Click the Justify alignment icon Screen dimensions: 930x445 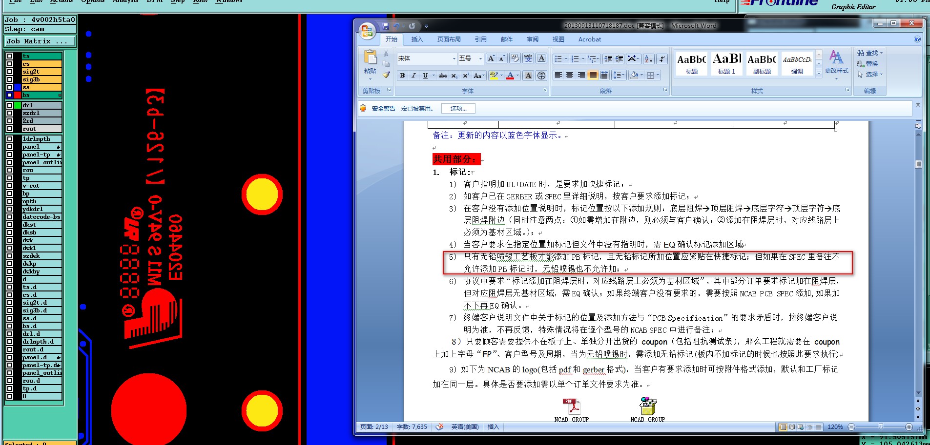tap(593, 75)
